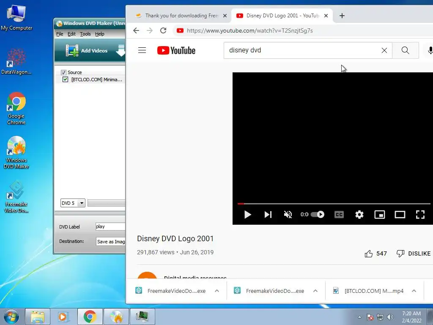Enable miniplayer mode
This screenshot has height=325, width=433.
point(380,215)
